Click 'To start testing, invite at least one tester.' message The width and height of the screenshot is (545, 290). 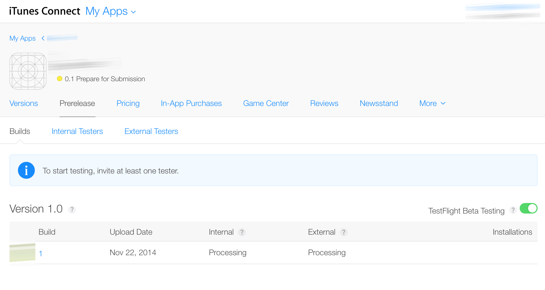[x=111, y=171]
